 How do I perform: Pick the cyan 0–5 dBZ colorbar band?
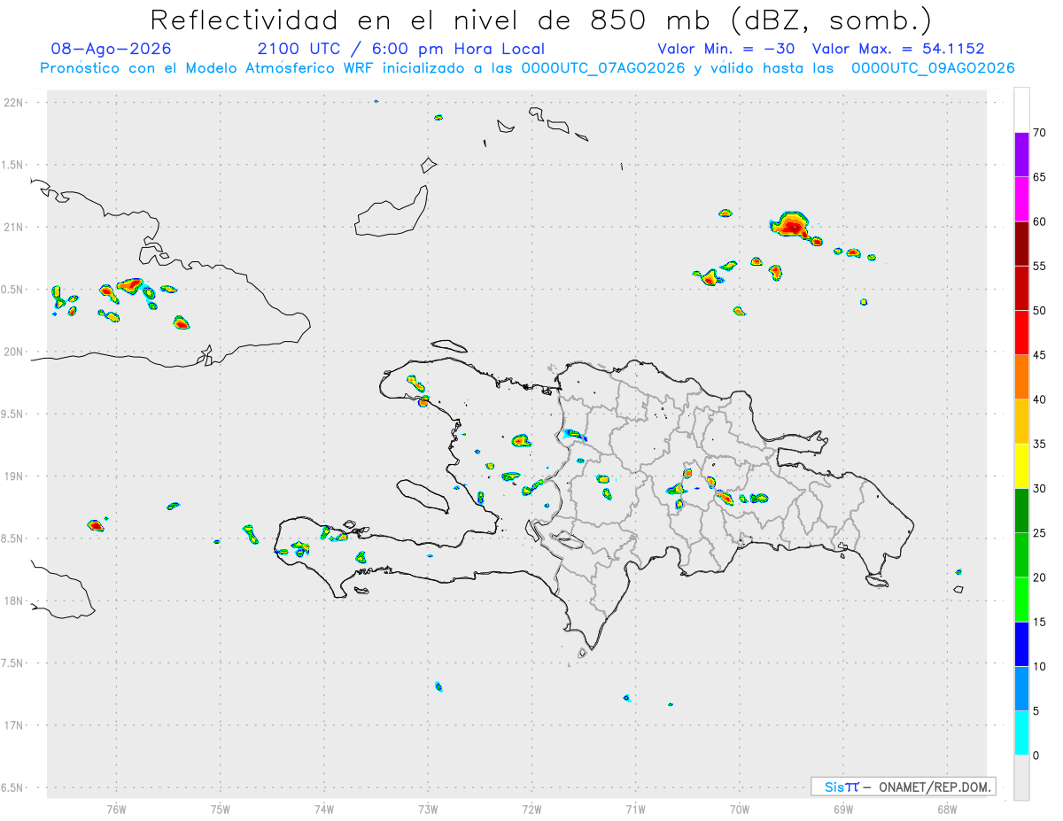[1021, 733]
